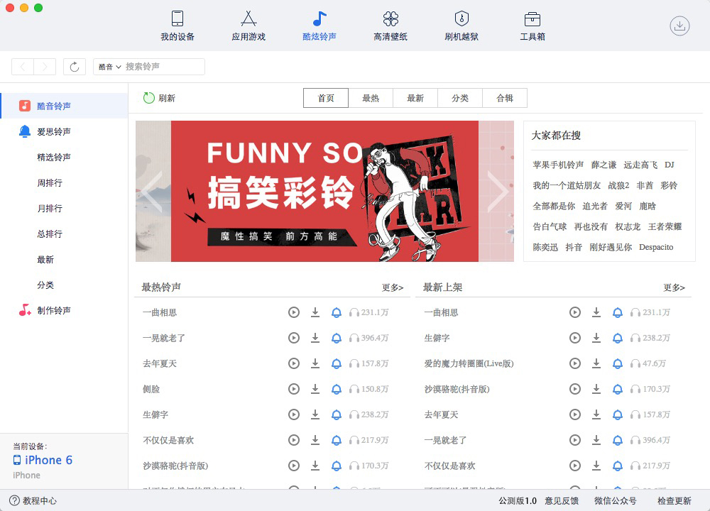
Task: Open the download manager icon top right
Action: 679,25
